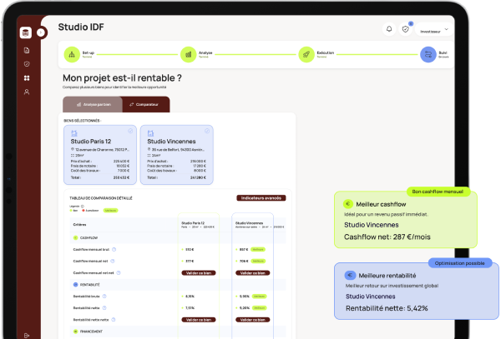Click the Set-up step circle icon
The image size is (501, 339).
click(x=72, y=55)
